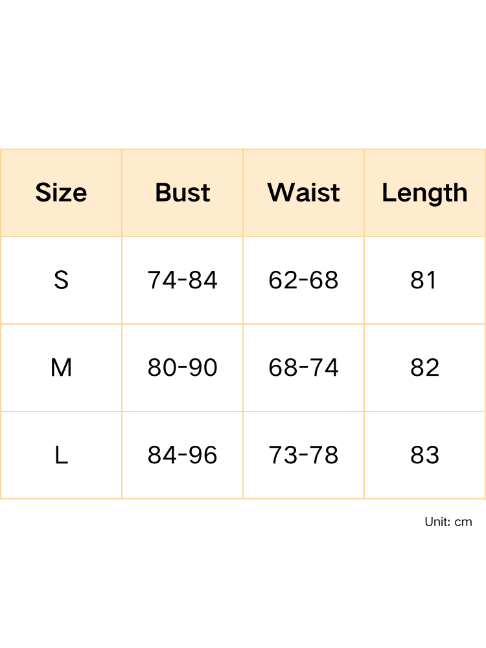486x648 pixels.
Task: Click length value 81
Action: click(424, 281)
